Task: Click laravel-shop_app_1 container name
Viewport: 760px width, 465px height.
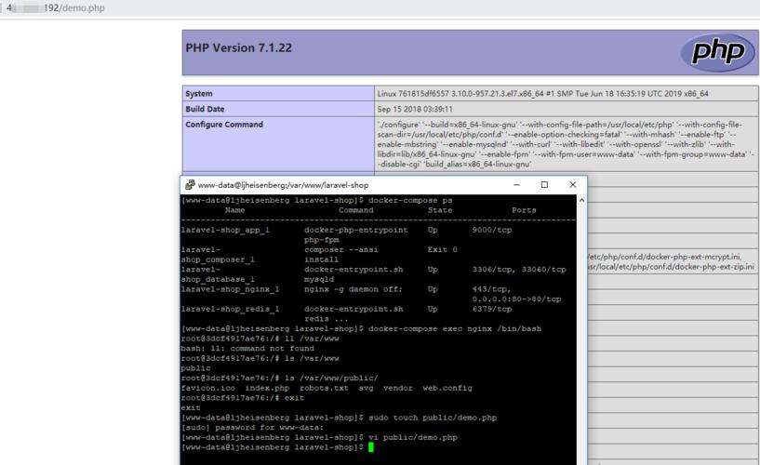Action: coord(225,230)
